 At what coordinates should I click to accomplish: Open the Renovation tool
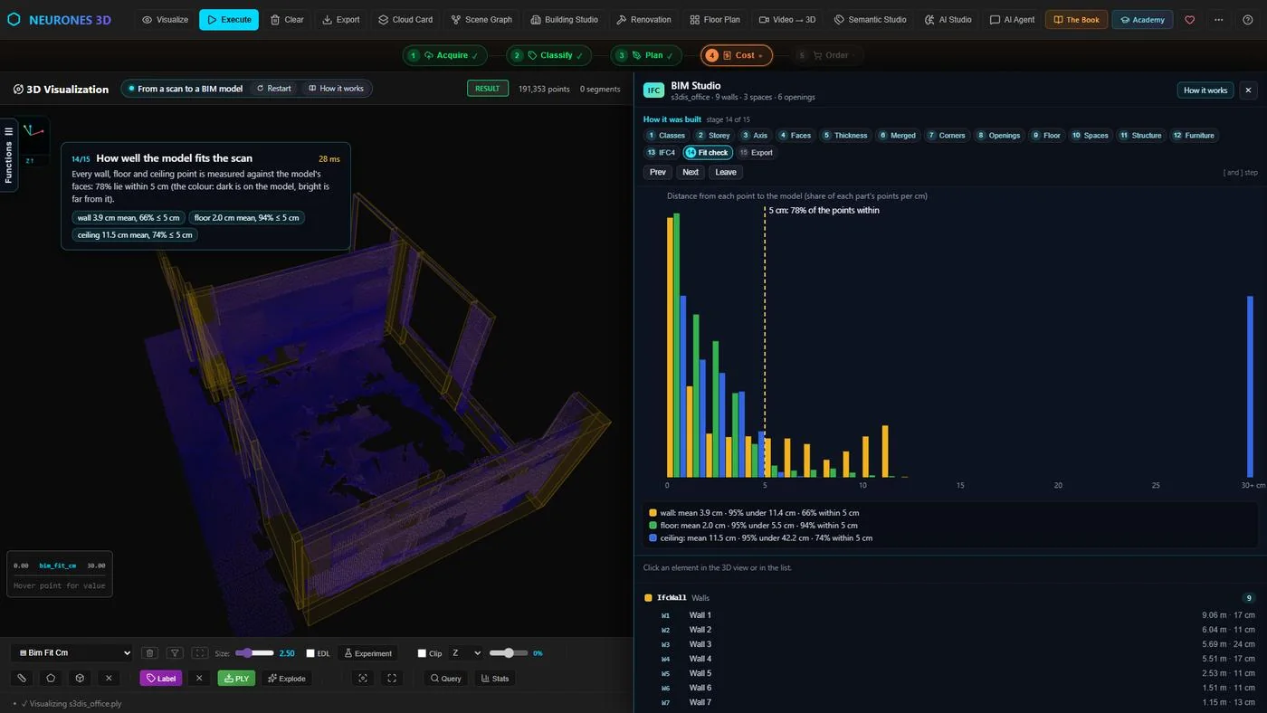(643, 19)
